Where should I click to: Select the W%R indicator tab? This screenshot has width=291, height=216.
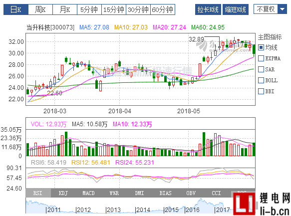click(114, 193)
